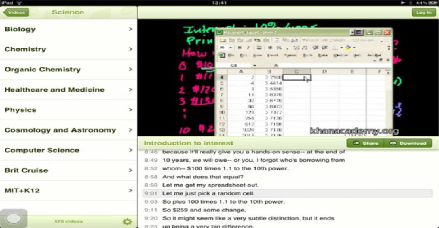Open the settings gear icon
Screen dimensions: 439x228
click(x=127, y=221)
